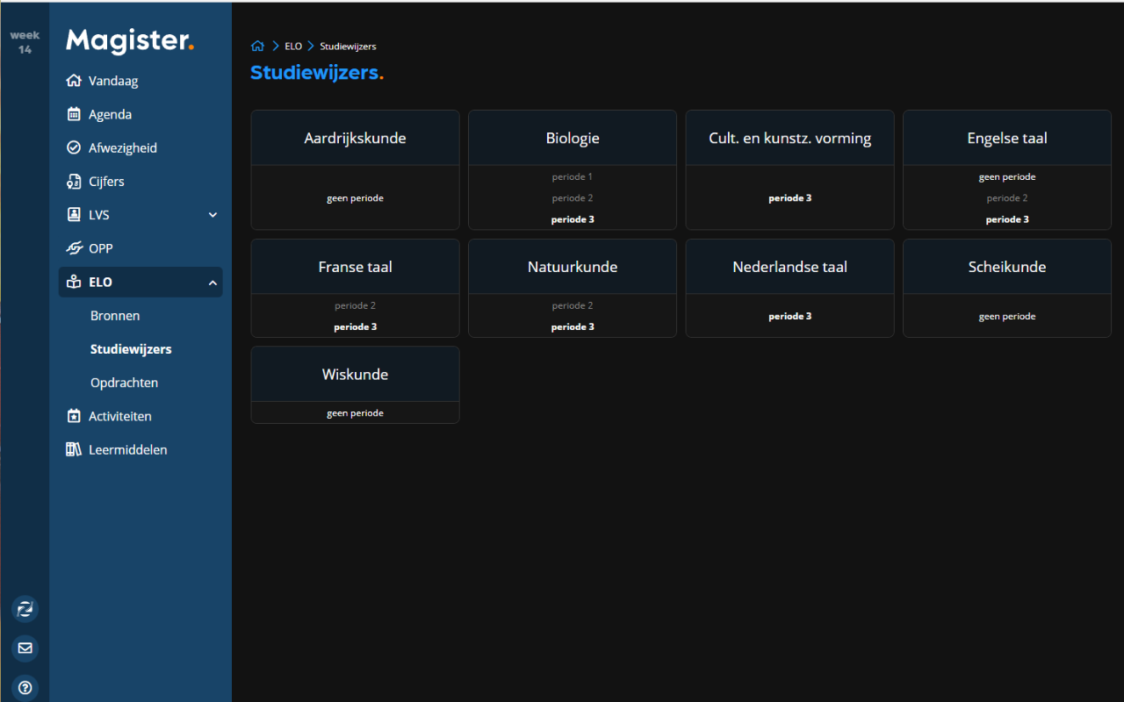Image resolution: width=1124 pixels, height=702 pixels.
Task: Click the Leermiddelen books icon
Action: click(74, 450)
